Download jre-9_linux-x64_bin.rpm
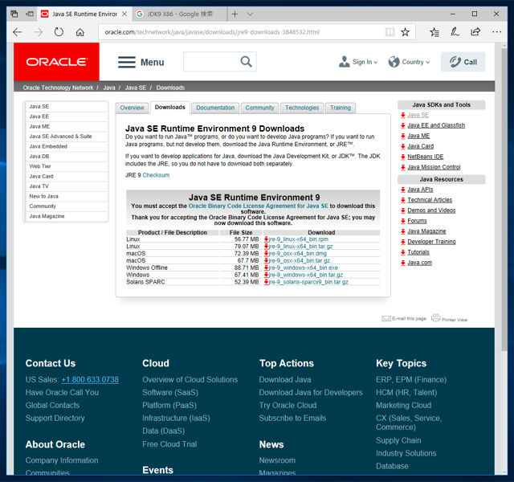The width and height of the screenshot is (514, 482). [298, 239]
